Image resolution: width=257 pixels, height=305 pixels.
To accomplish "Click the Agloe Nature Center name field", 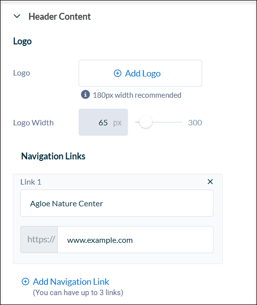I will pos(117,203).
